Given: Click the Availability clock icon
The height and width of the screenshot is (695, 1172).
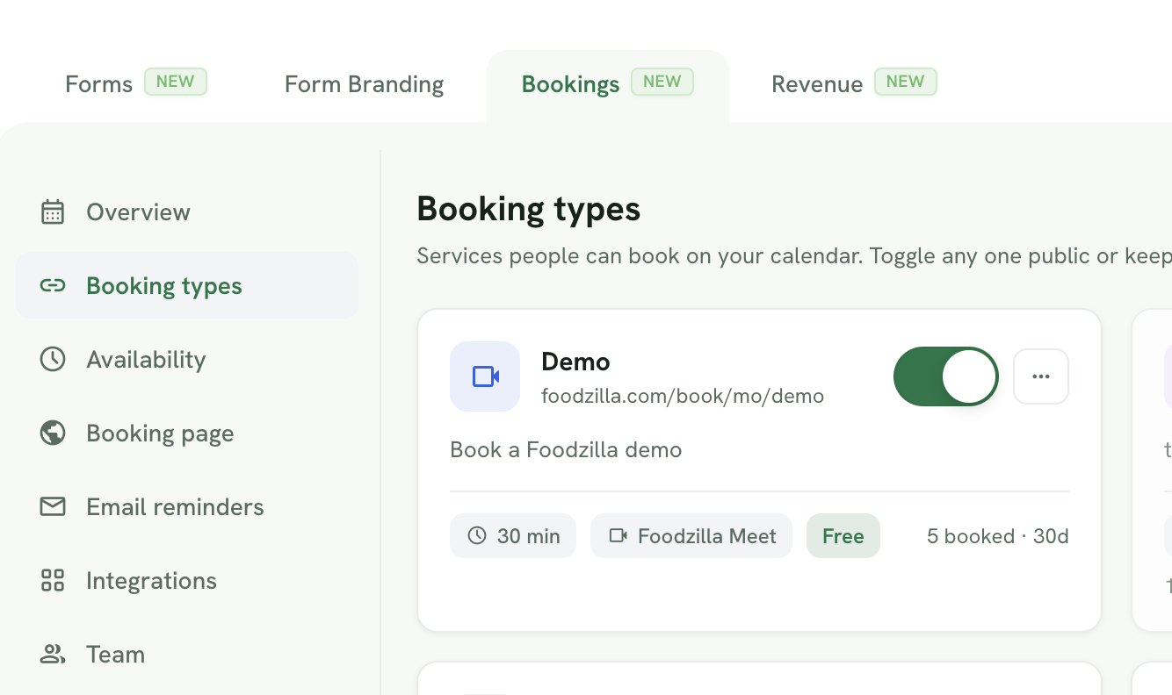Looking at the screenshot, I should pos(53,360).
